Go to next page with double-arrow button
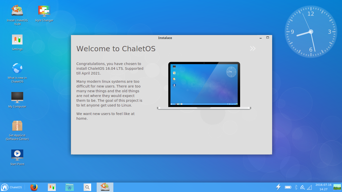The image size is (342, 192). click(253, 48)
